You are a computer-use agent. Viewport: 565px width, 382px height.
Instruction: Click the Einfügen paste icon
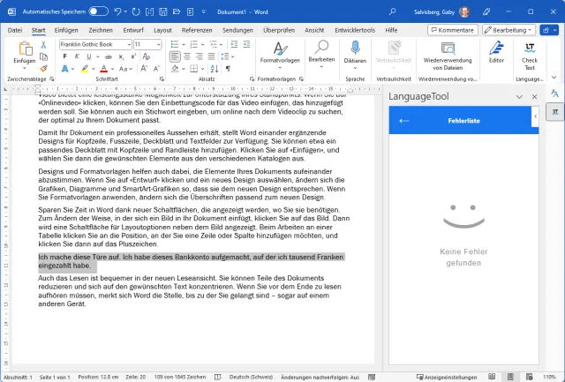coord(24,50)
